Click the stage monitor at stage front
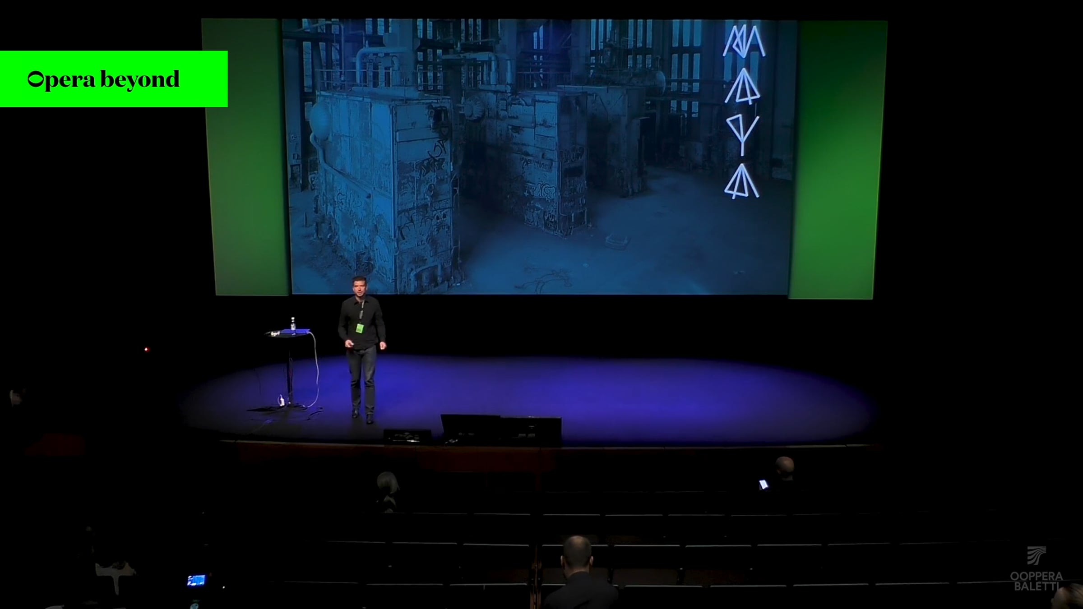The height and width of the screenshot is (609, 1083). point(501,429)
